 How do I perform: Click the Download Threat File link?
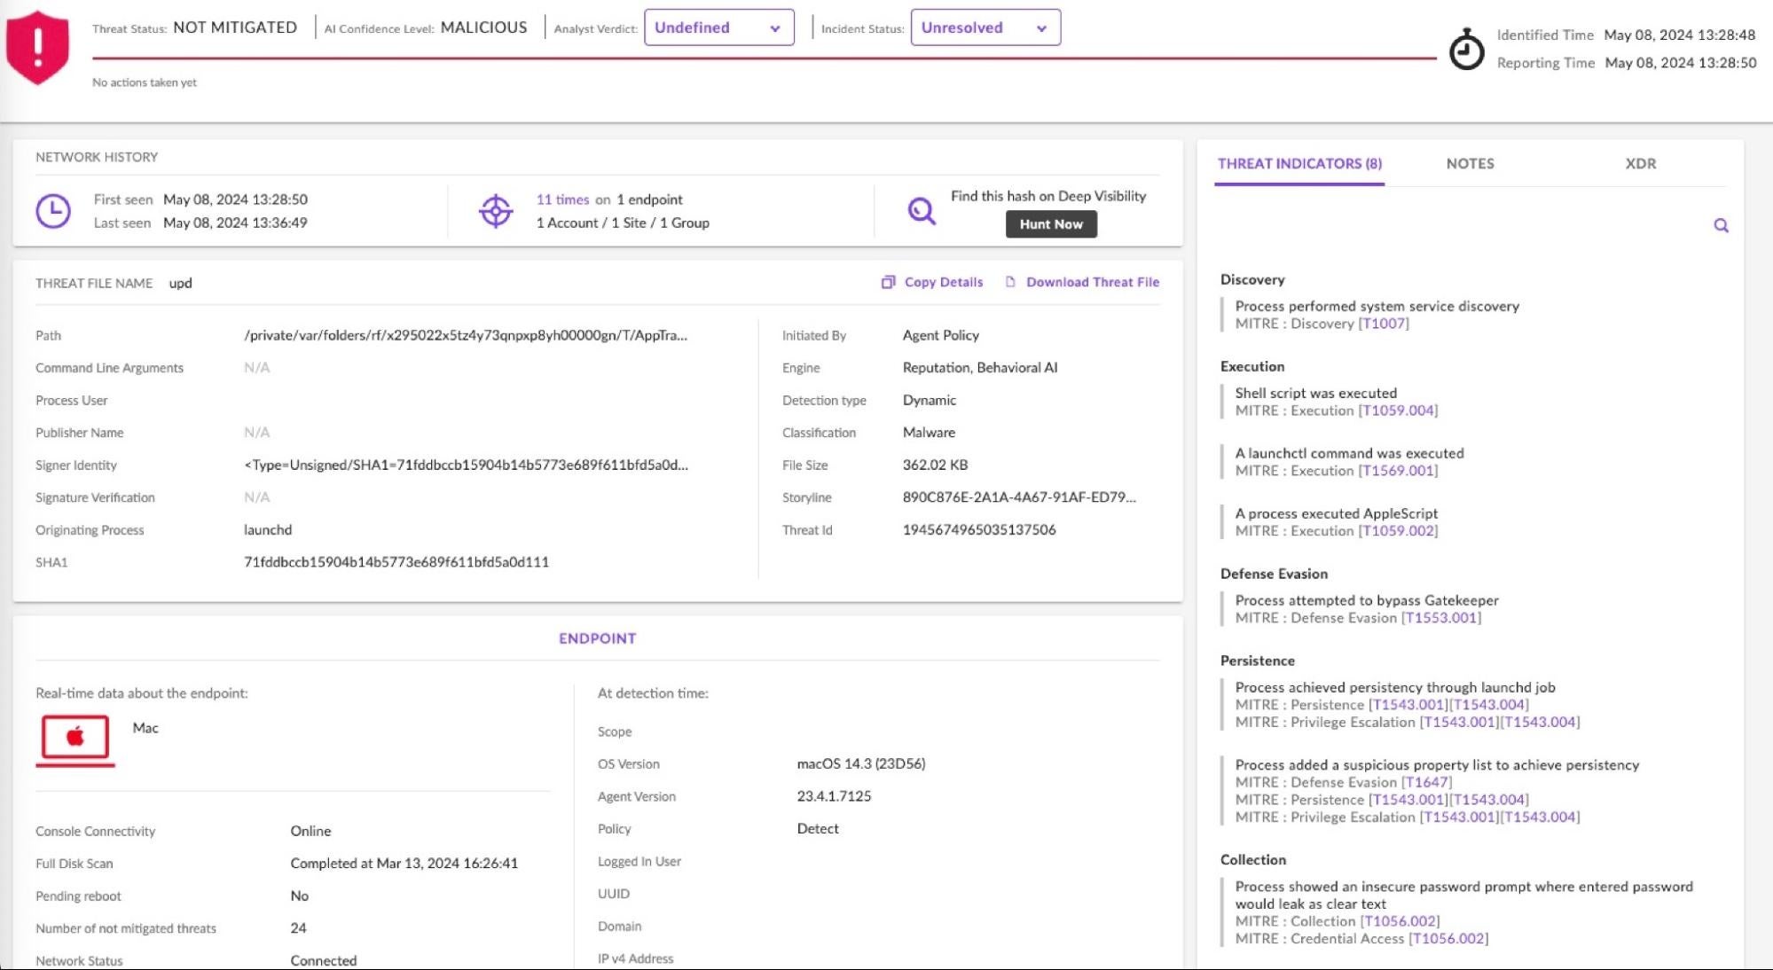coord(1092,282)
